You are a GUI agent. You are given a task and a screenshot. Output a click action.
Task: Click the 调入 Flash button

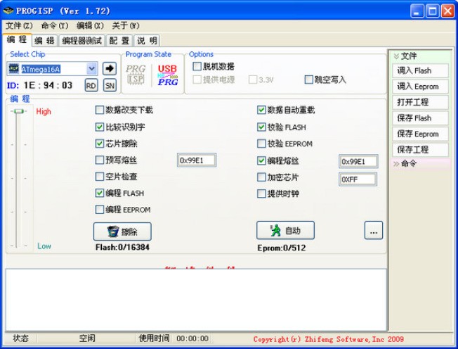tap(420, 70)
